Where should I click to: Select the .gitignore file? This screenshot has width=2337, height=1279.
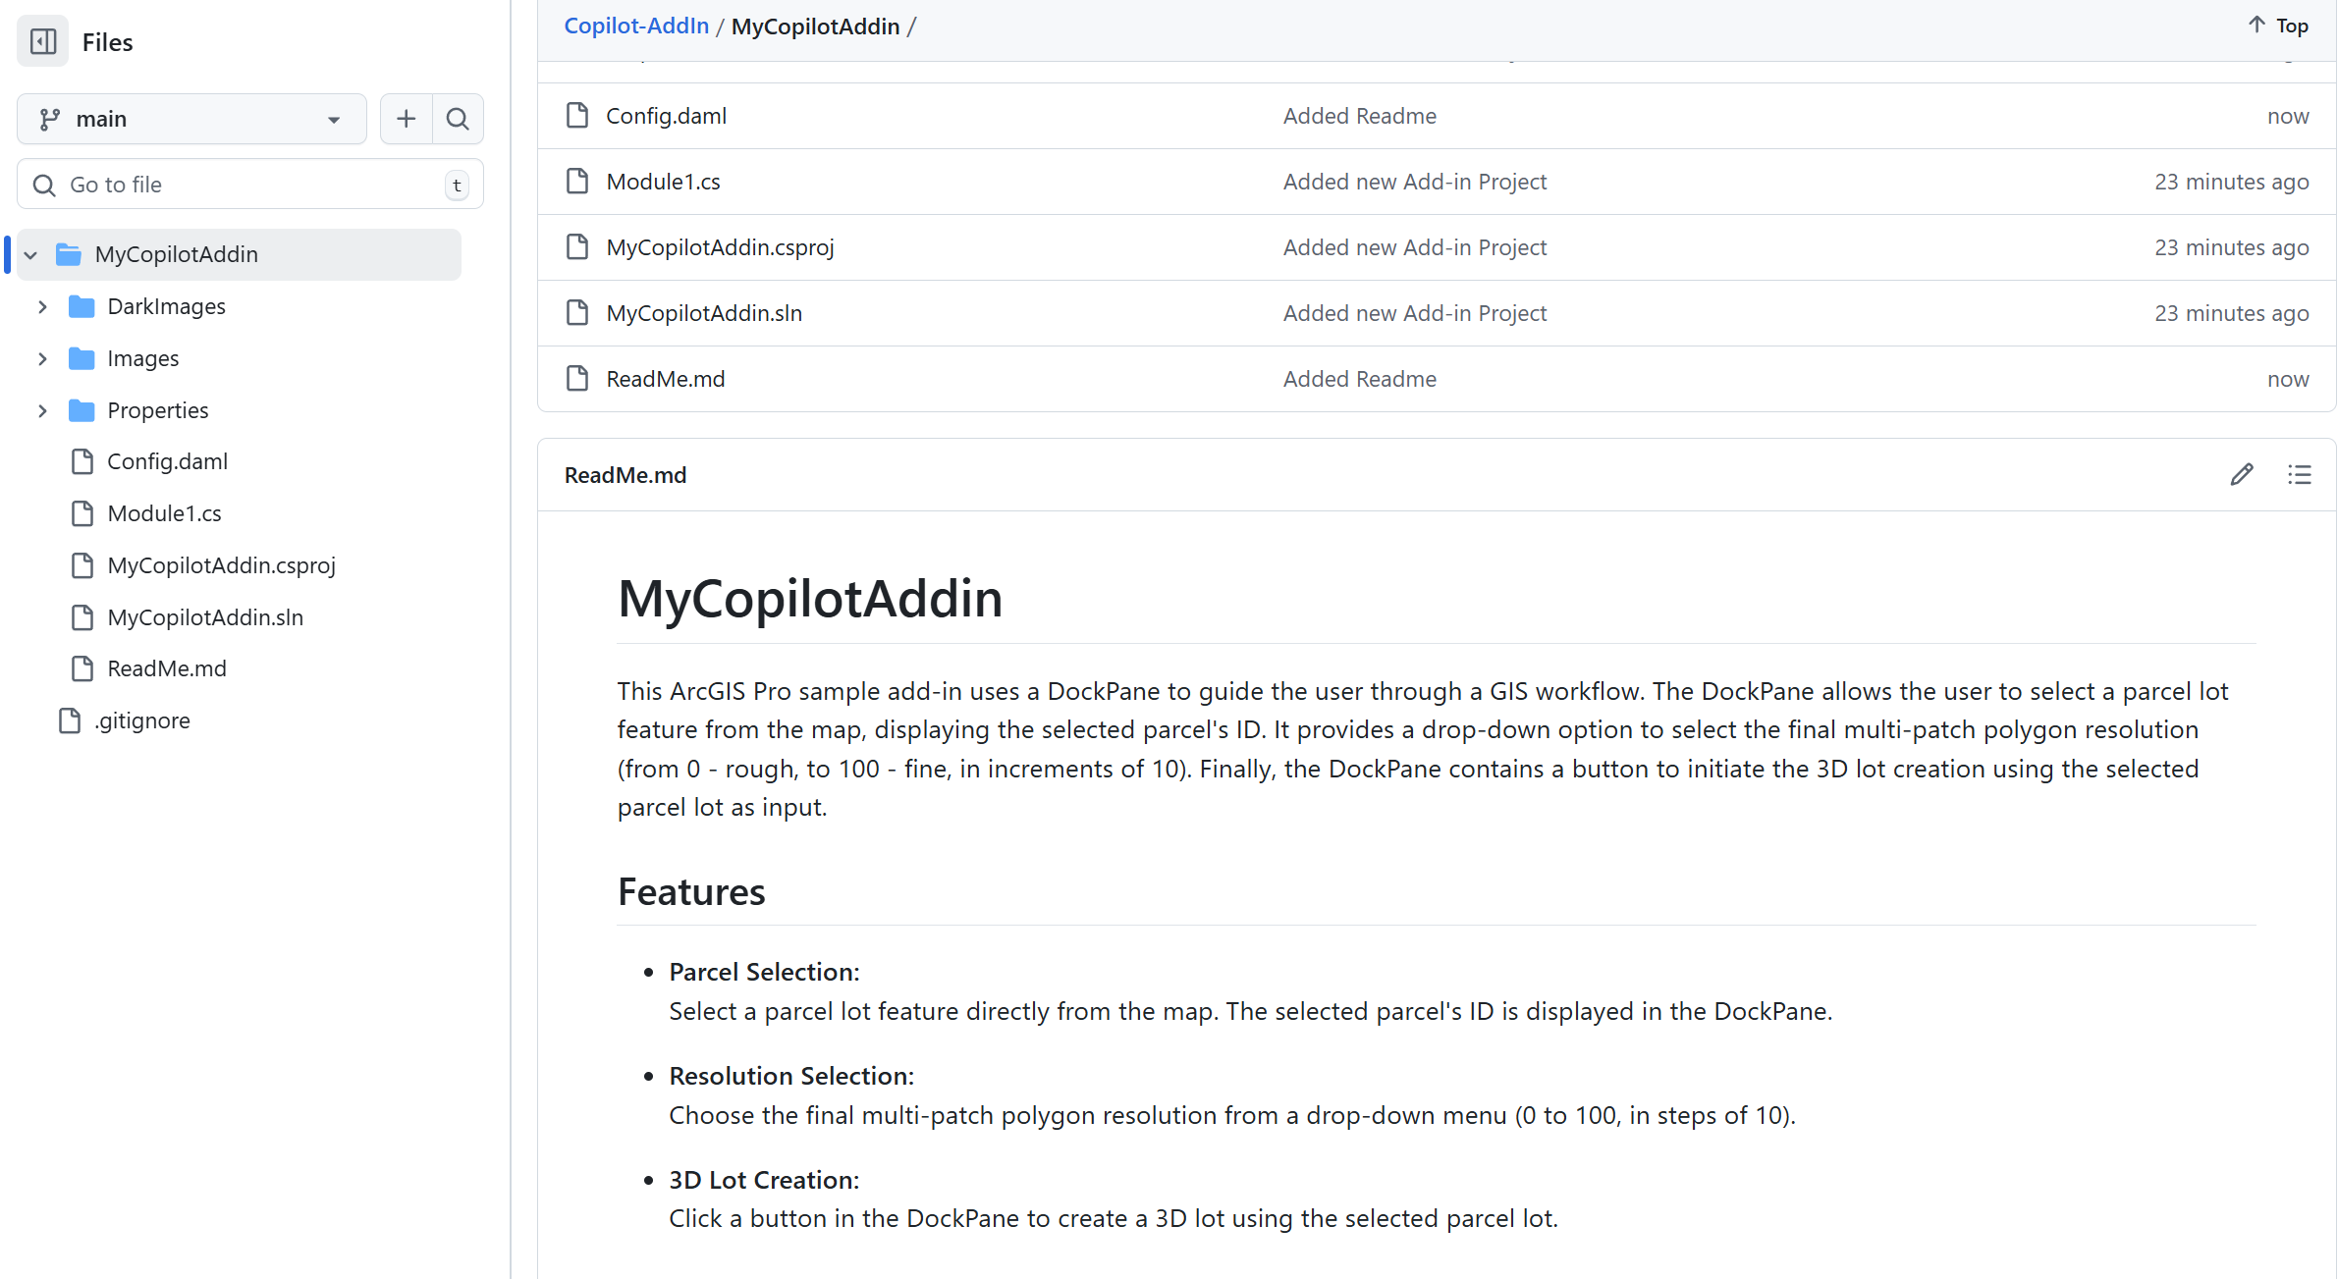coord(141,719)
